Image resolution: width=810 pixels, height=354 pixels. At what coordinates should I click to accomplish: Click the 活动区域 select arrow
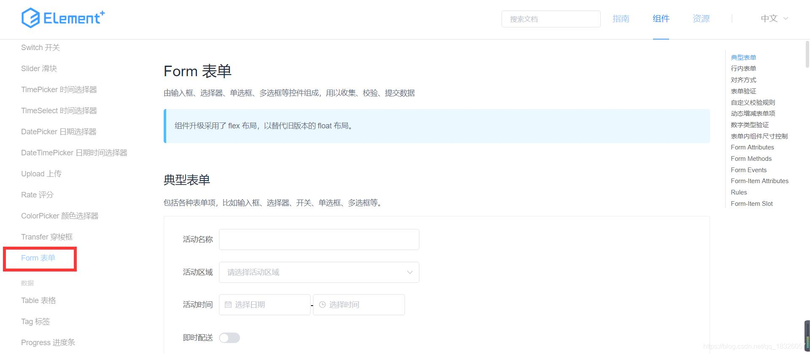(x=410, y=272)
